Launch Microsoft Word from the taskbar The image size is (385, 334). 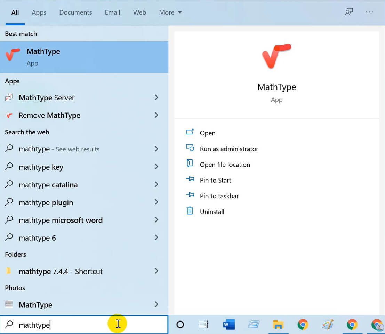click(228, 324)
